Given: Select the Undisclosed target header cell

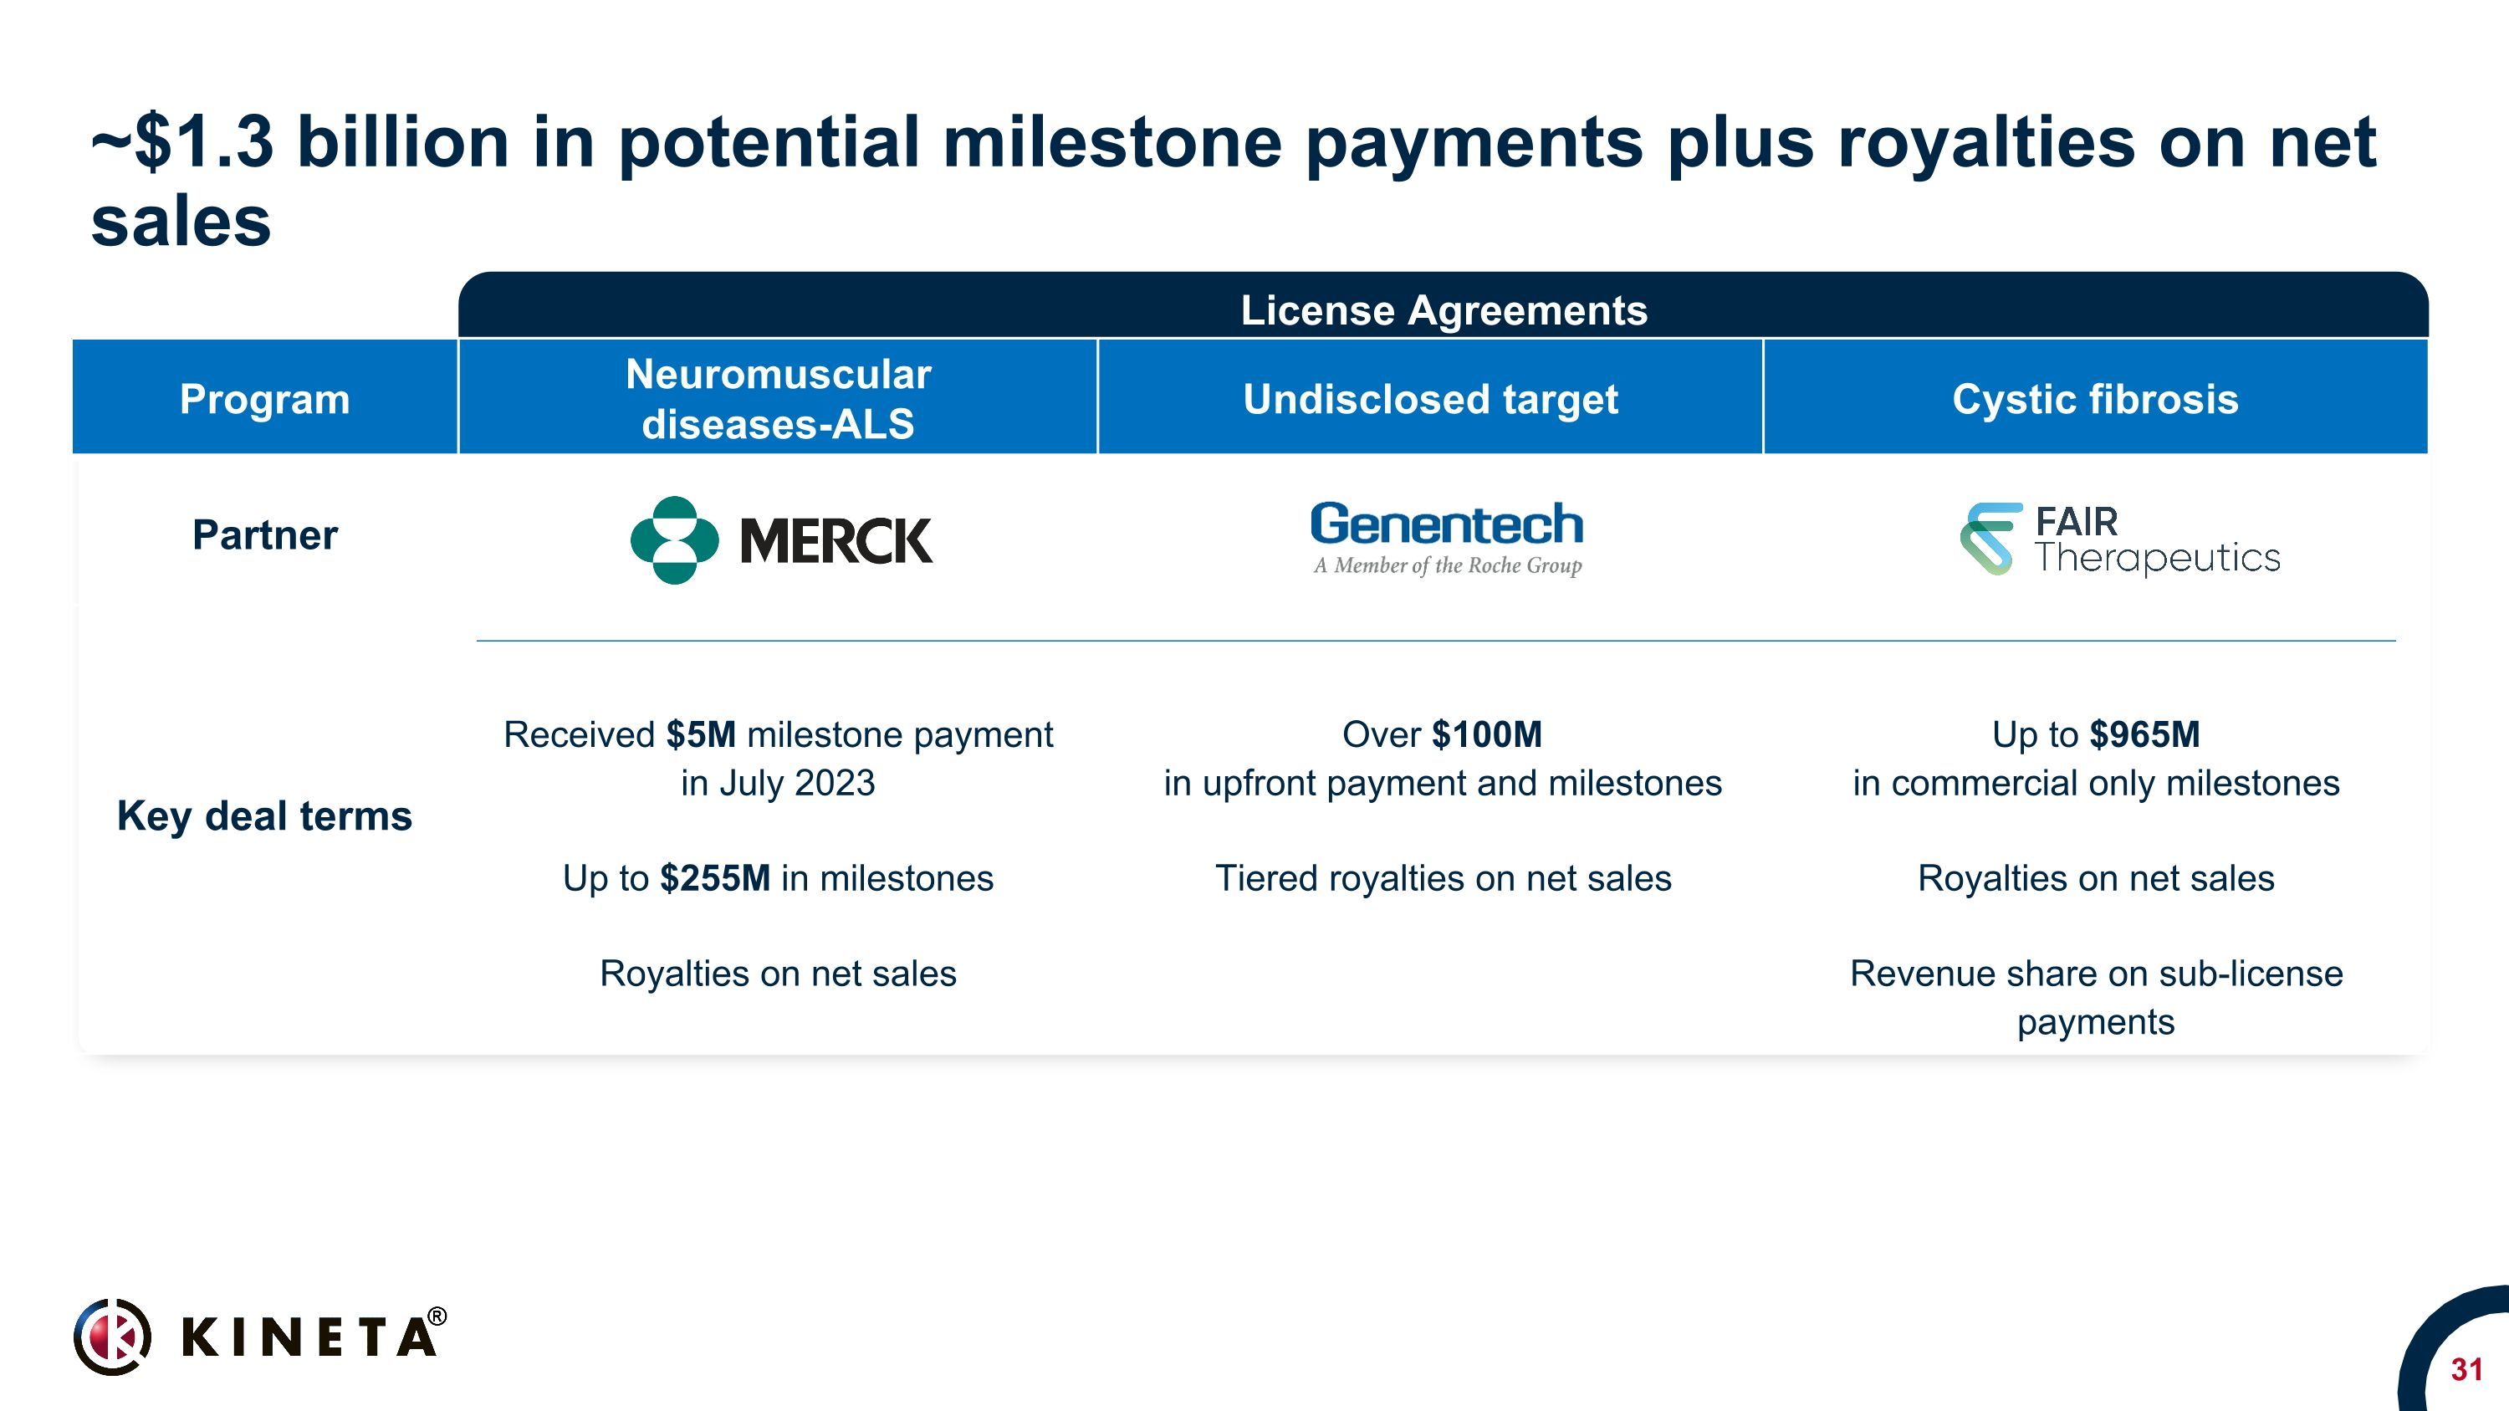Looking at the screenshot, I should [x=1430, y=399].
